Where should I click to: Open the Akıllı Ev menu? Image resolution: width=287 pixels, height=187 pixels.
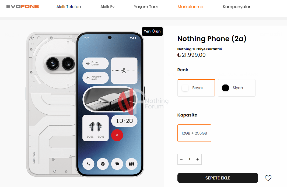coord(107,7)
